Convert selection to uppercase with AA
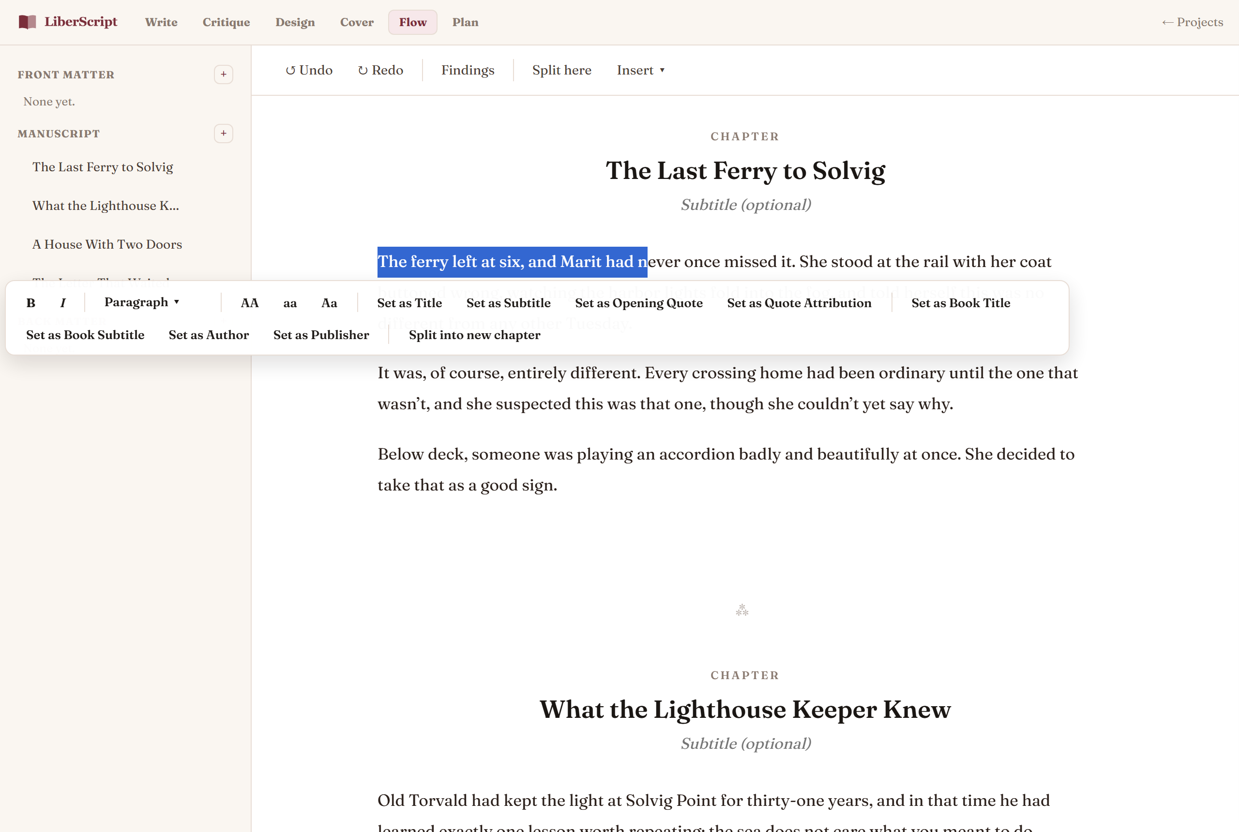Screen dimensions: 1239x832 (250, 302)
